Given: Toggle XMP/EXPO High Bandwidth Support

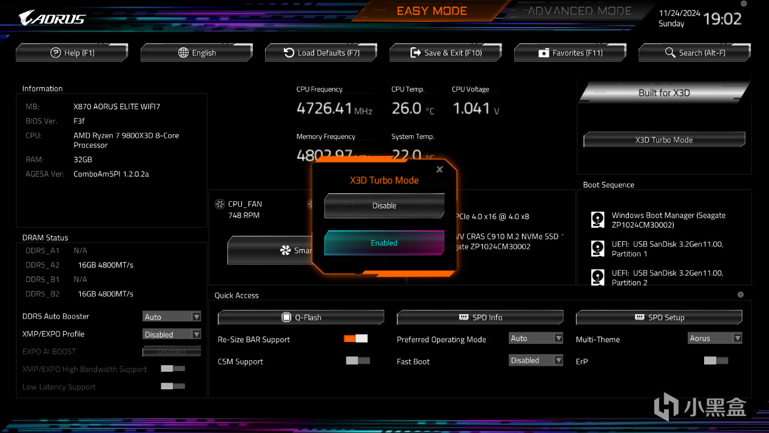Looking at the screenshot, I should point(173,369).
